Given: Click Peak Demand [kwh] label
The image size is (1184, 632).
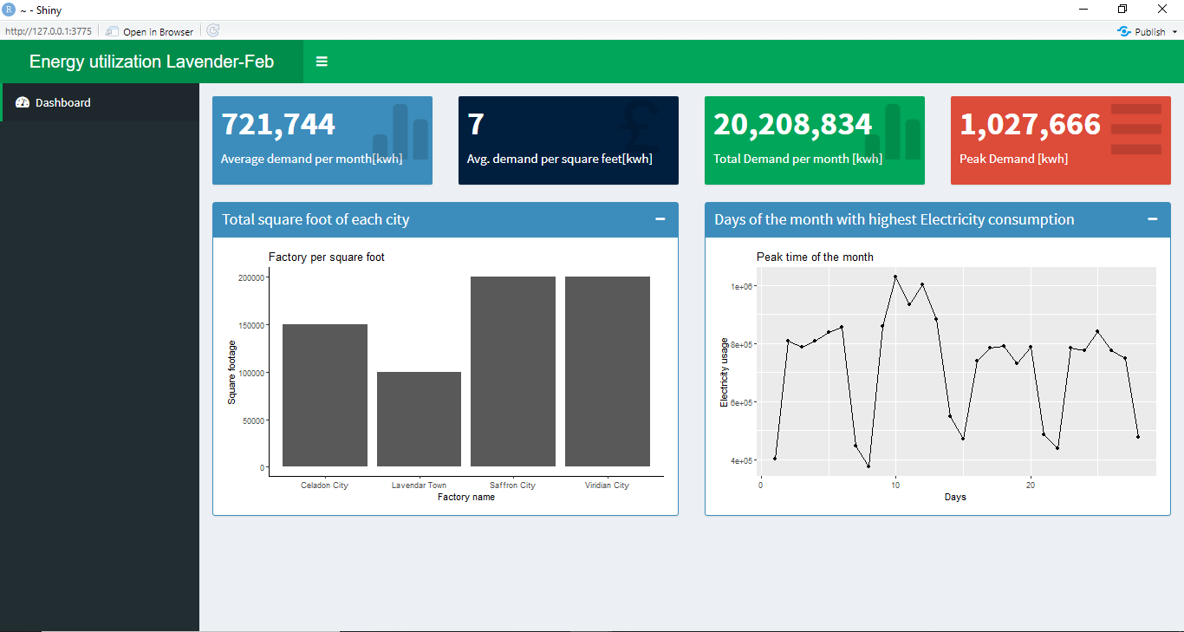Looking at the screenshot, I should 1014,159.
